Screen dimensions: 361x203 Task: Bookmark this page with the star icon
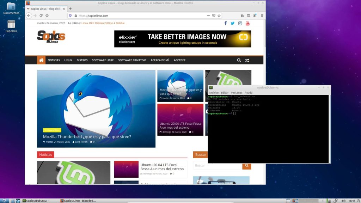(219, 16)
